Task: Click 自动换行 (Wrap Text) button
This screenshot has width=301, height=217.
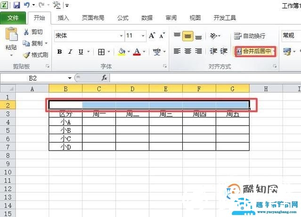Action: [x=250, y=36]
